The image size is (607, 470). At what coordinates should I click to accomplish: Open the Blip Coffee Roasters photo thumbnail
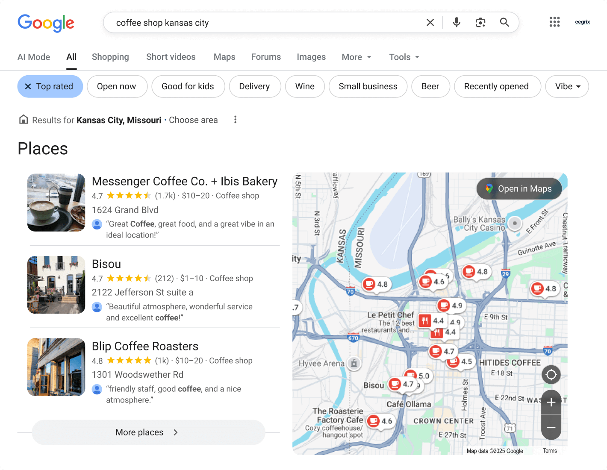[x=56, y=367]
